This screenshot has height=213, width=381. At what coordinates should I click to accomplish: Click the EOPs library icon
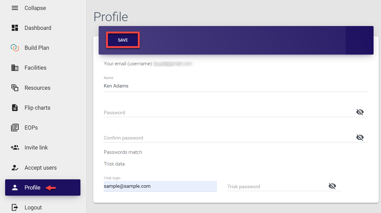15,128
